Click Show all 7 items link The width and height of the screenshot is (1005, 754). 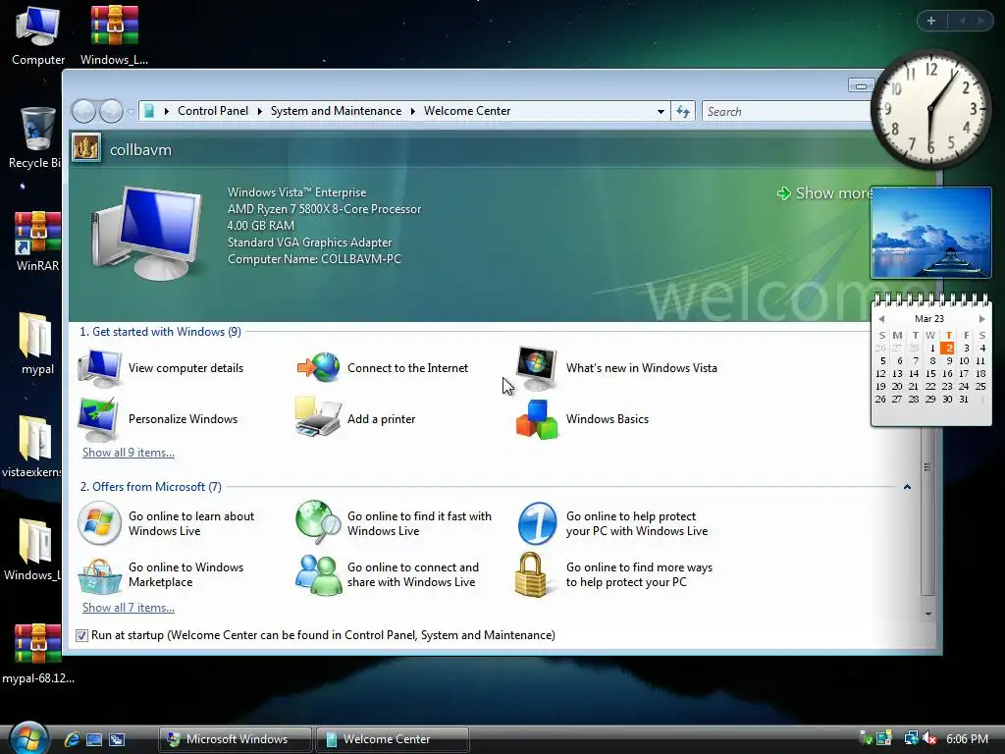(x=129, y=608)
